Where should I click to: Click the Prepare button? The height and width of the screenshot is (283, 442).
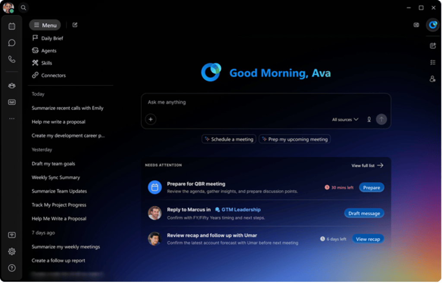click(372, 188)
